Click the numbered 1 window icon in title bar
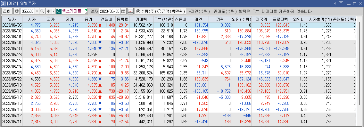364x127 pixels. tap(3, 3)
